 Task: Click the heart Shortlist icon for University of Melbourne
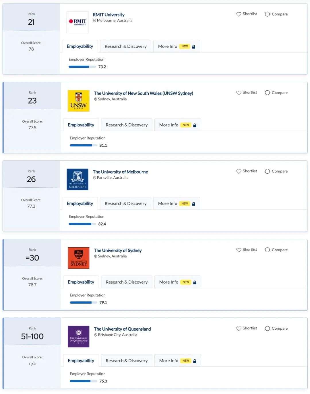[239, 171]
